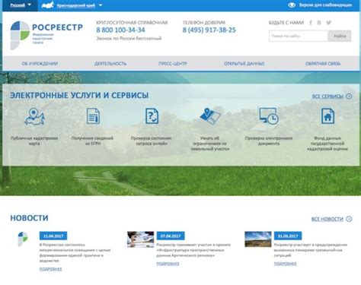Open ПОДРОБНЕЕ link under 07.04.2017 news

168,264
